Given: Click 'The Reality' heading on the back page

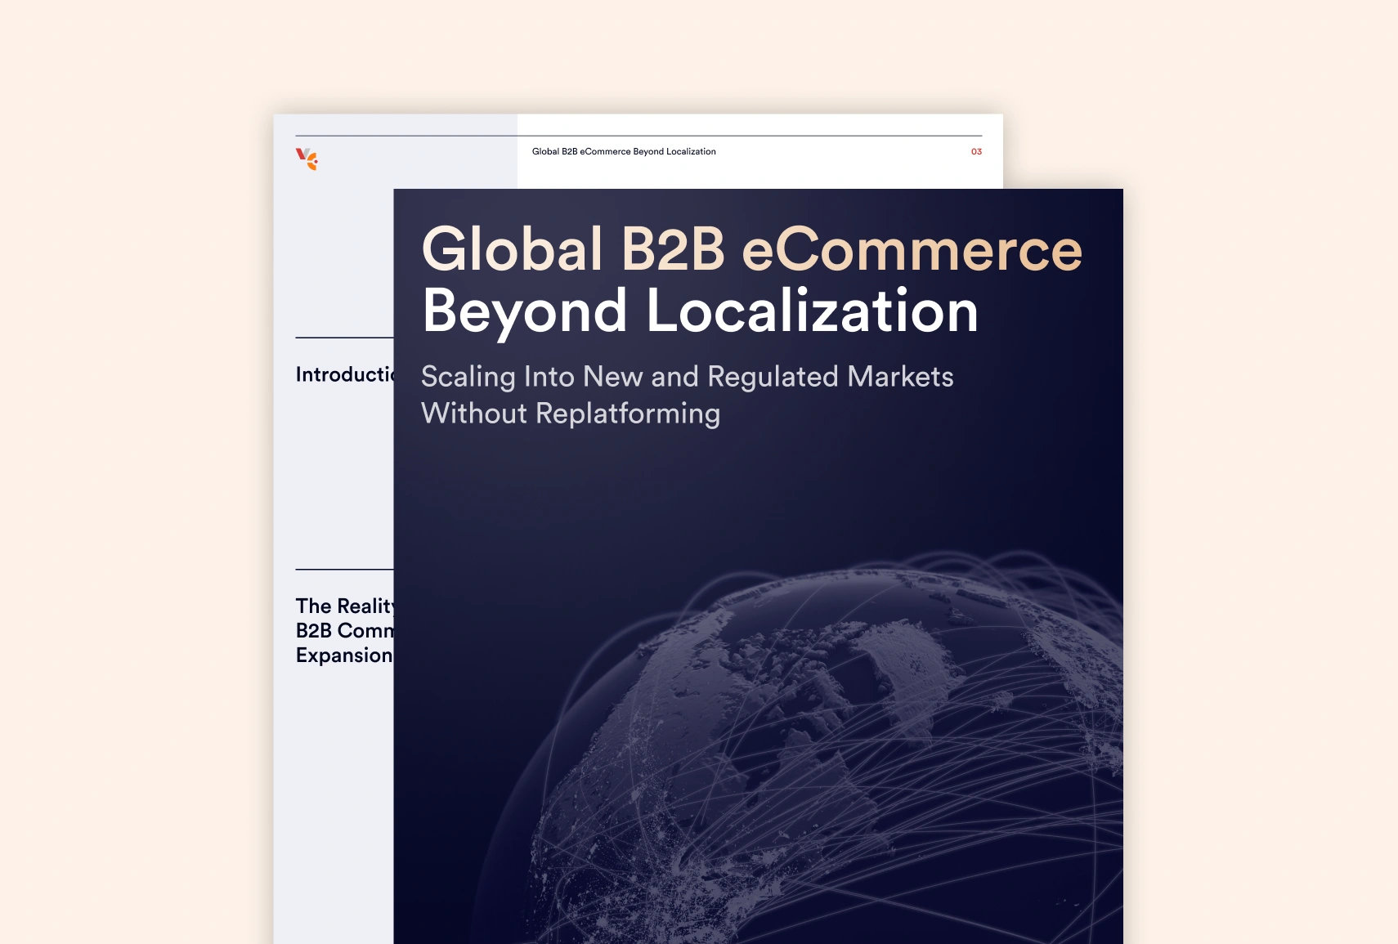Looking at the screenshot, I should (x=345, y=606).
